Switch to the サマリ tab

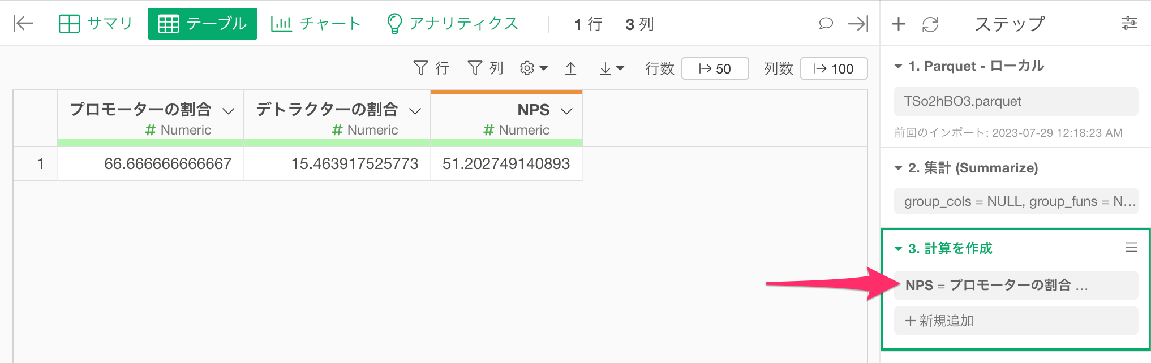pos(95,24)
